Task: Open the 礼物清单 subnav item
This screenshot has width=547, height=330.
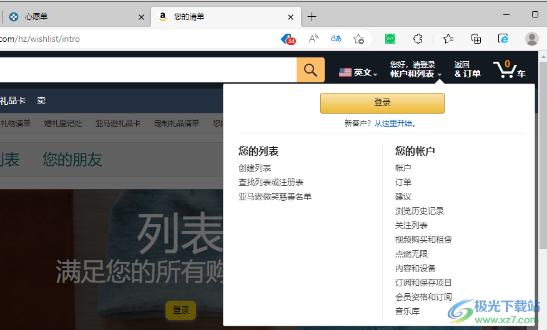Action: (x=16, y=124)
